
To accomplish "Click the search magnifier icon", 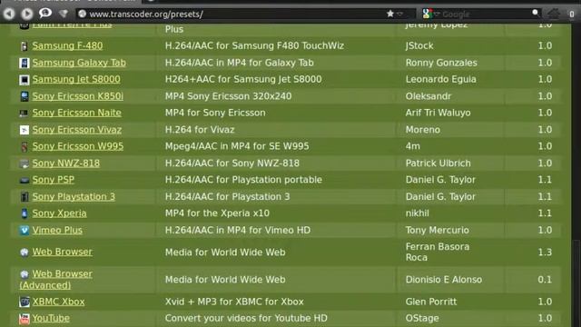I will click(536, 14).
